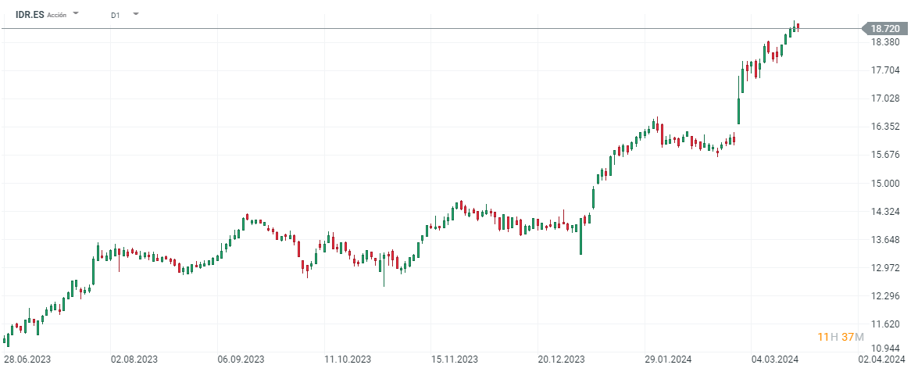This screenshot has width=918, height=372.
Task: Click the 18.720 current price tag
Action: tap(885, 29)
